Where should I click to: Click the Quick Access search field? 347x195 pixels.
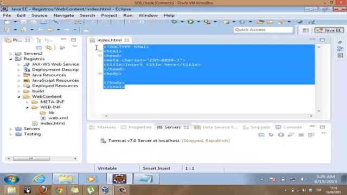coord(263,30)
